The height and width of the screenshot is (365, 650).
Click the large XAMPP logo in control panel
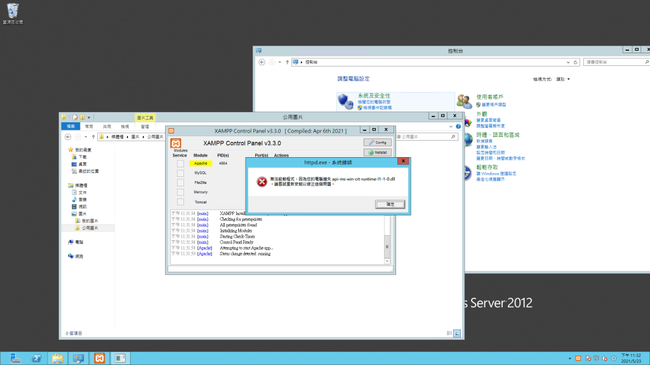(x=176, y=143)
